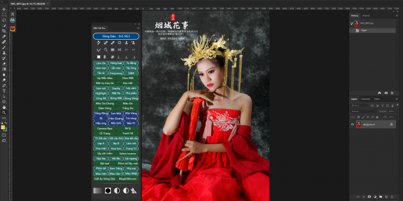403x201 pixels.
Task: Toggle pixel layer filter in Layers panel
Action: [372, 106]
